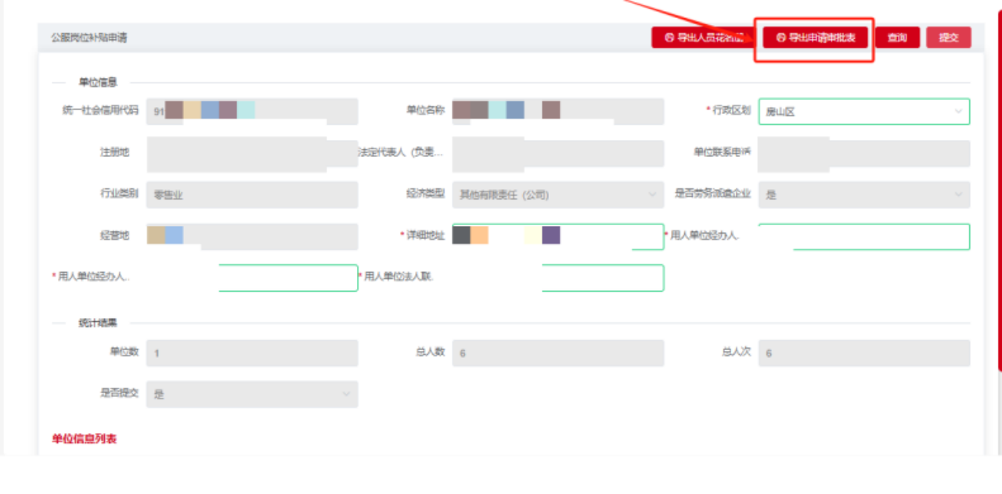1002x494 pixels.
Task: Click the 统一社会信用代码 field
Action: click(251, 112)
